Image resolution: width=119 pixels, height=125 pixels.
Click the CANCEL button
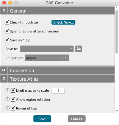(x=77, y=119)
